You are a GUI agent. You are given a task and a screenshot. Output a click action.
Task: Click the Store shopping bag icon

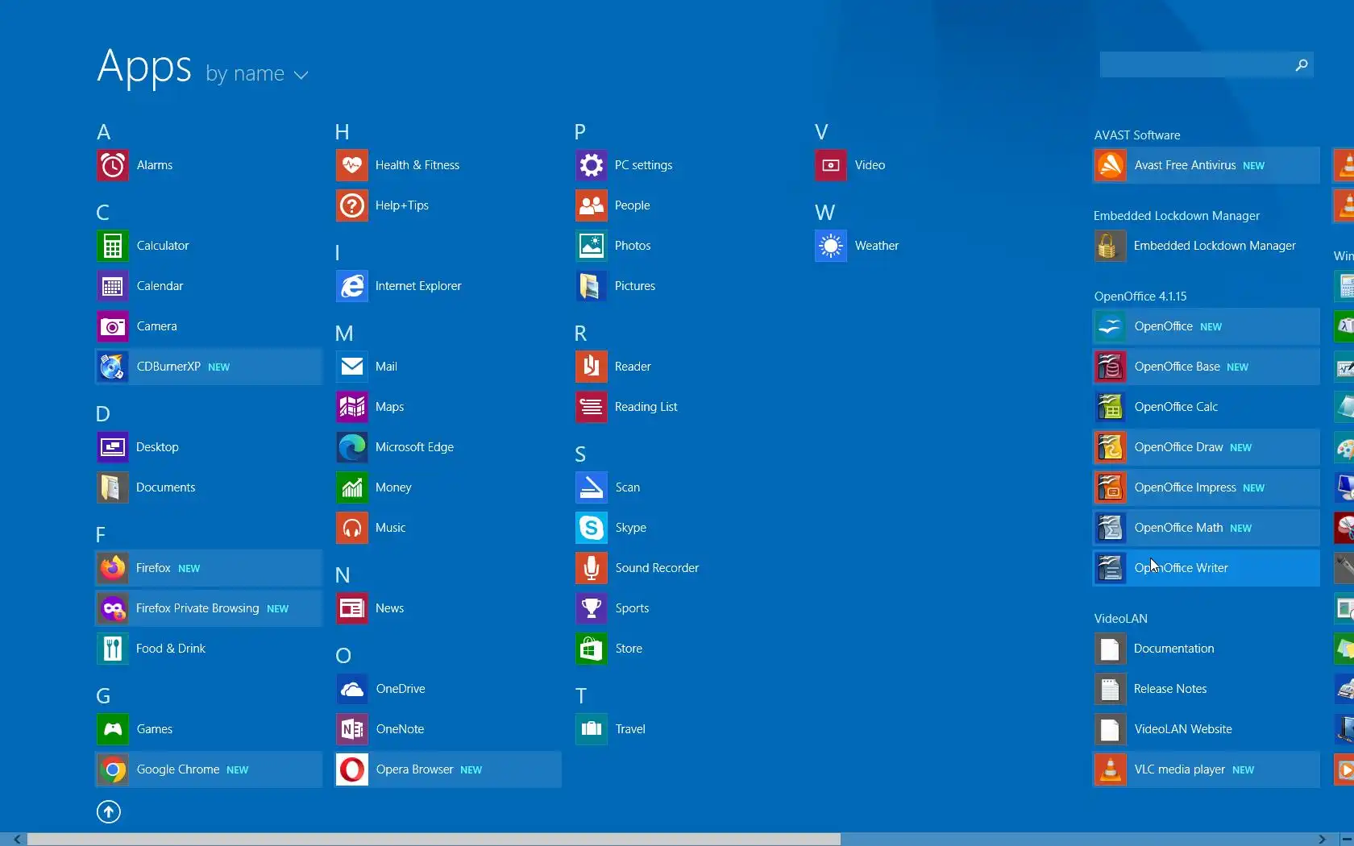(592, 649)
